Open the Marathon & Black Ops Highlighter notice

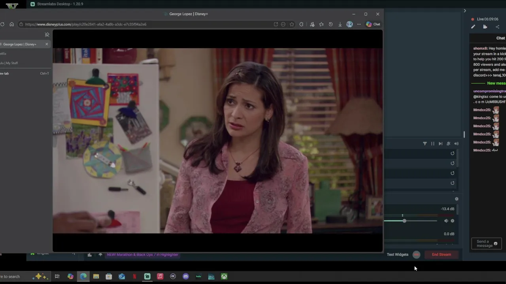point(142,254)
